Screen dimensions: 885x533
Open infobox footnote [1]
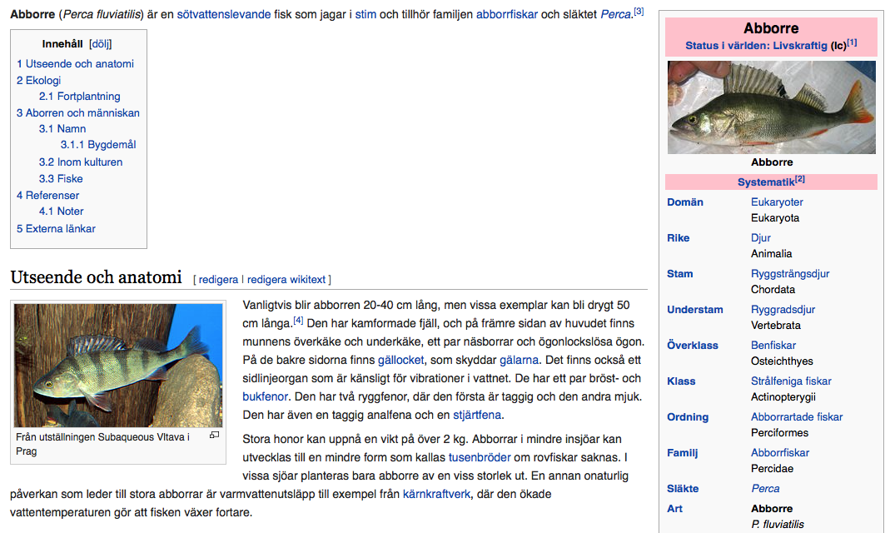click(x=853, y=42)
